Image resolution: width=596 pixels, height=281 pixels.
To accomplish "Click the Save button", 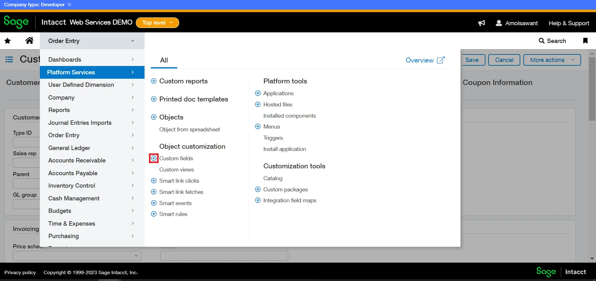I will click(472, 60).
